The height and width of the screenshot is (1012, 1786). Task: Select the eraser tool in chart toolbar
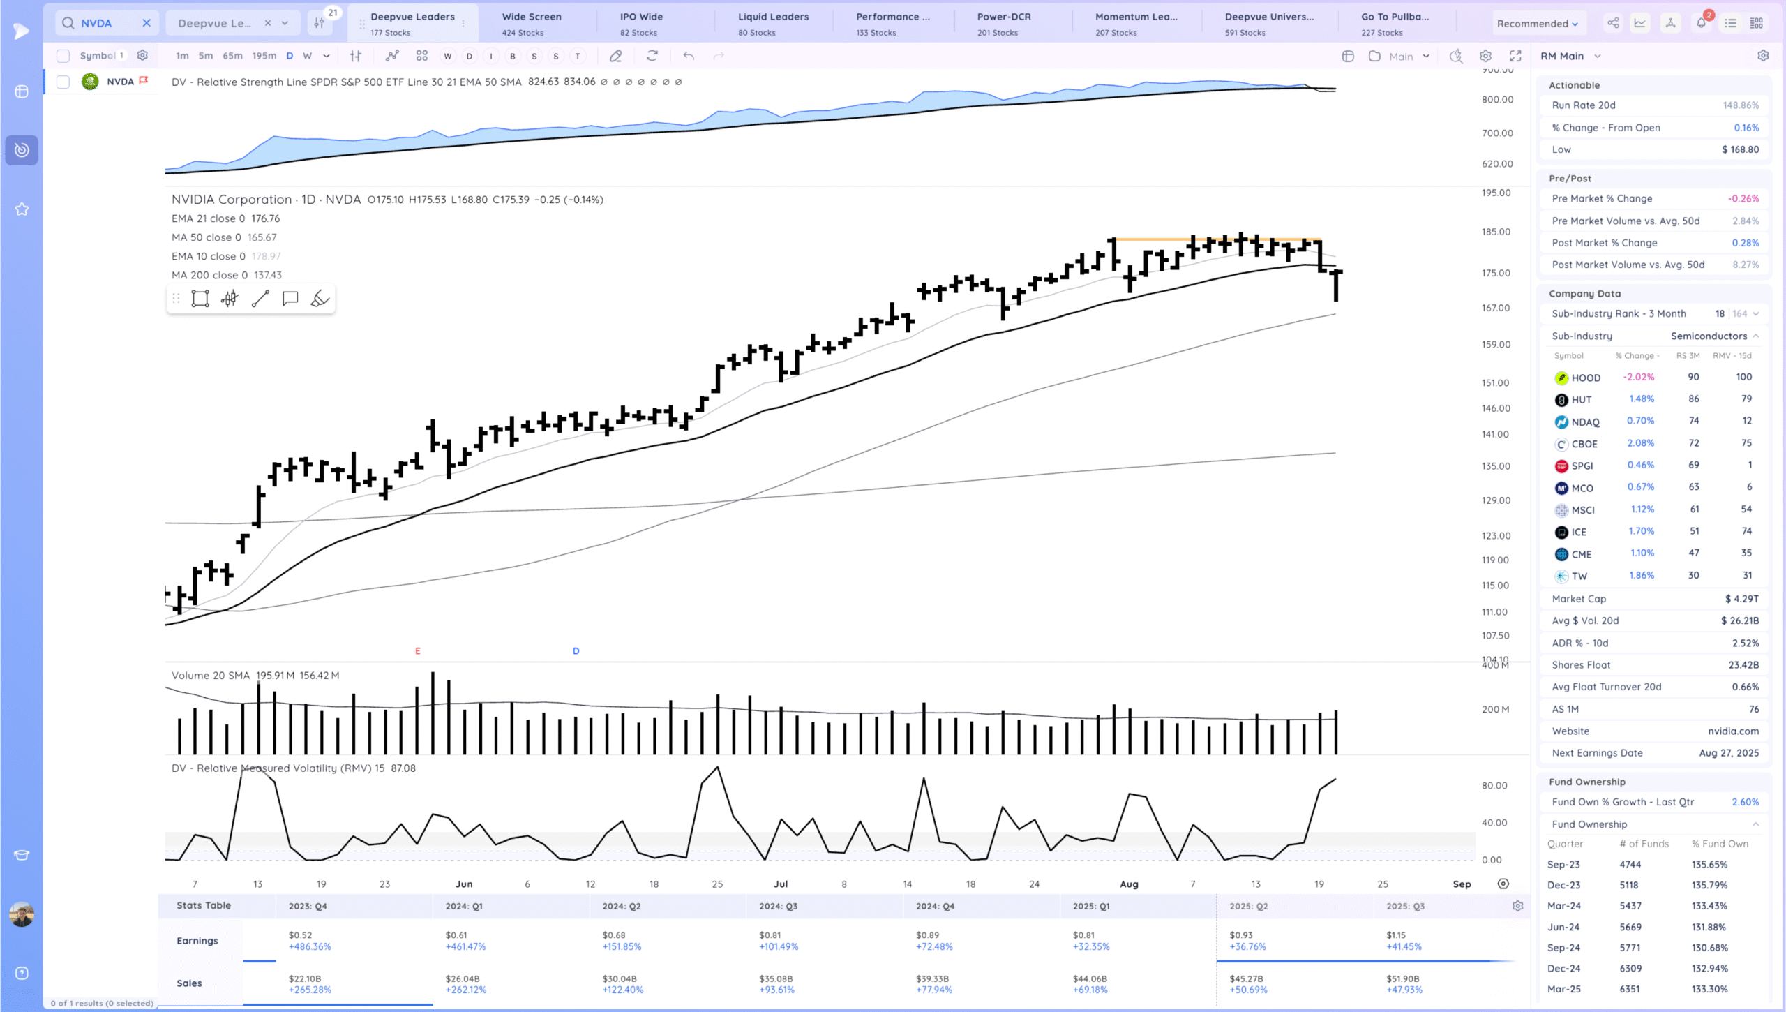(x=615, y=56)
